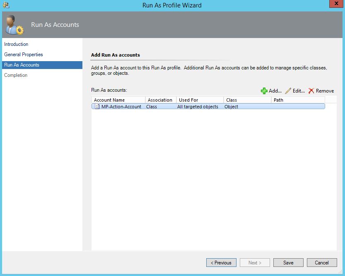Open the General Properties step
The height and width of the screenshot is (276, 345).
(x=24, y=55)
